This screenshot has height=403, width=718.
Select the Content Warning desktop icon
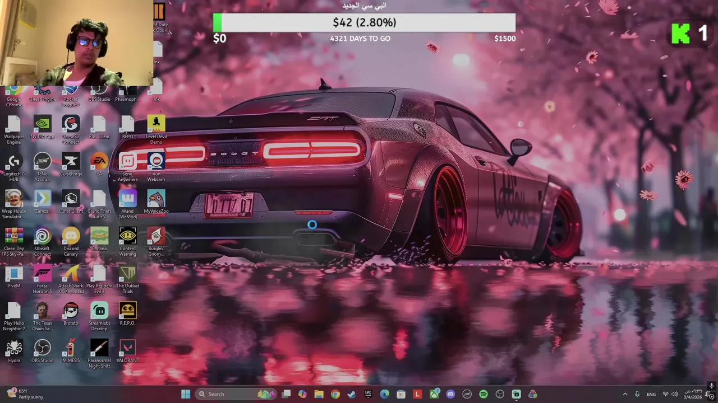127,242
